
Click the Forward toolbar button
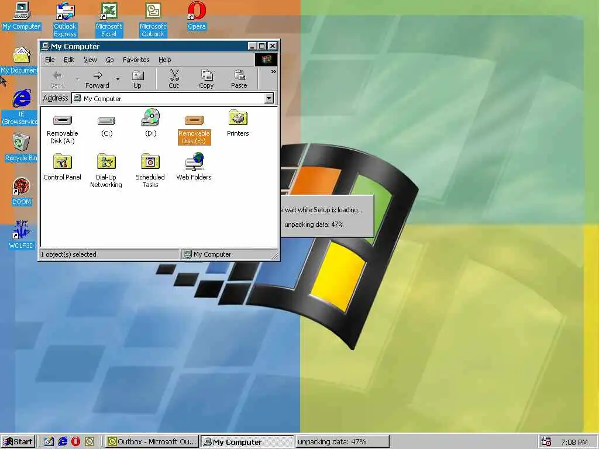tap(98, 80)
